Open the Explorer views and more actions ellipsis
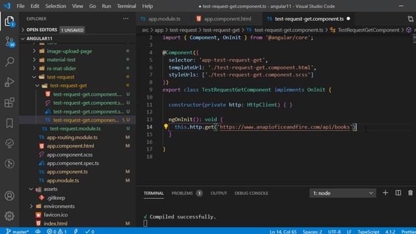Viewport: 416px width, 234px height. coord(125,19)
